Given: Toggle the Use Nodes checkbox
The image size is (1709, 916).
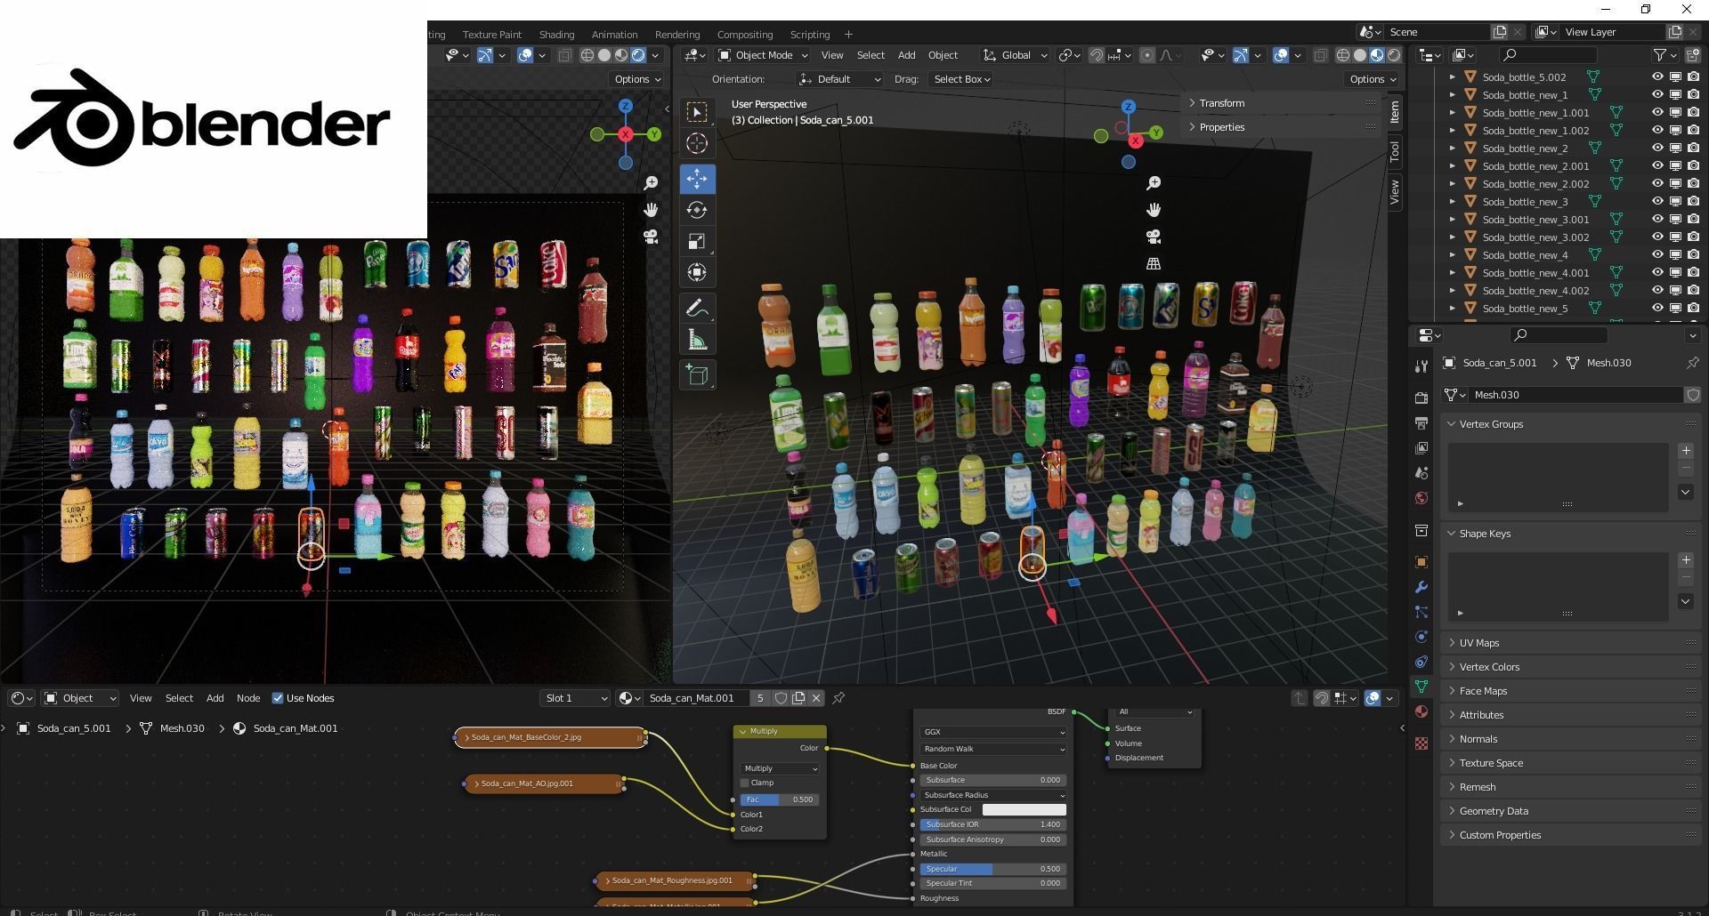Looking at the screenshot, I should (278, 698).
